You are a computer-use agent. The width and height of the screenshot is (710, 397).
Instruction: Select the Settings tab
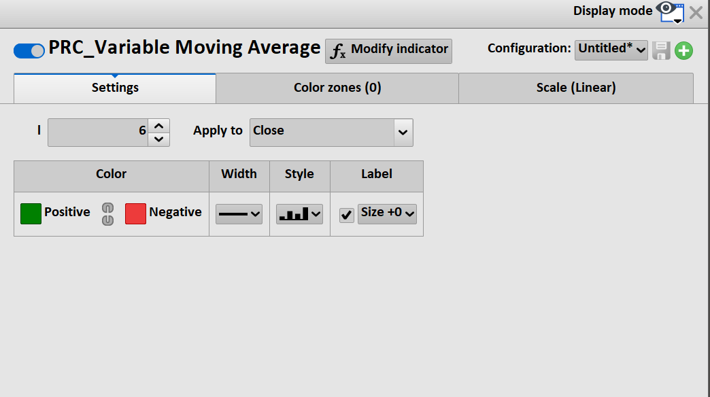[x=115, y=88]
